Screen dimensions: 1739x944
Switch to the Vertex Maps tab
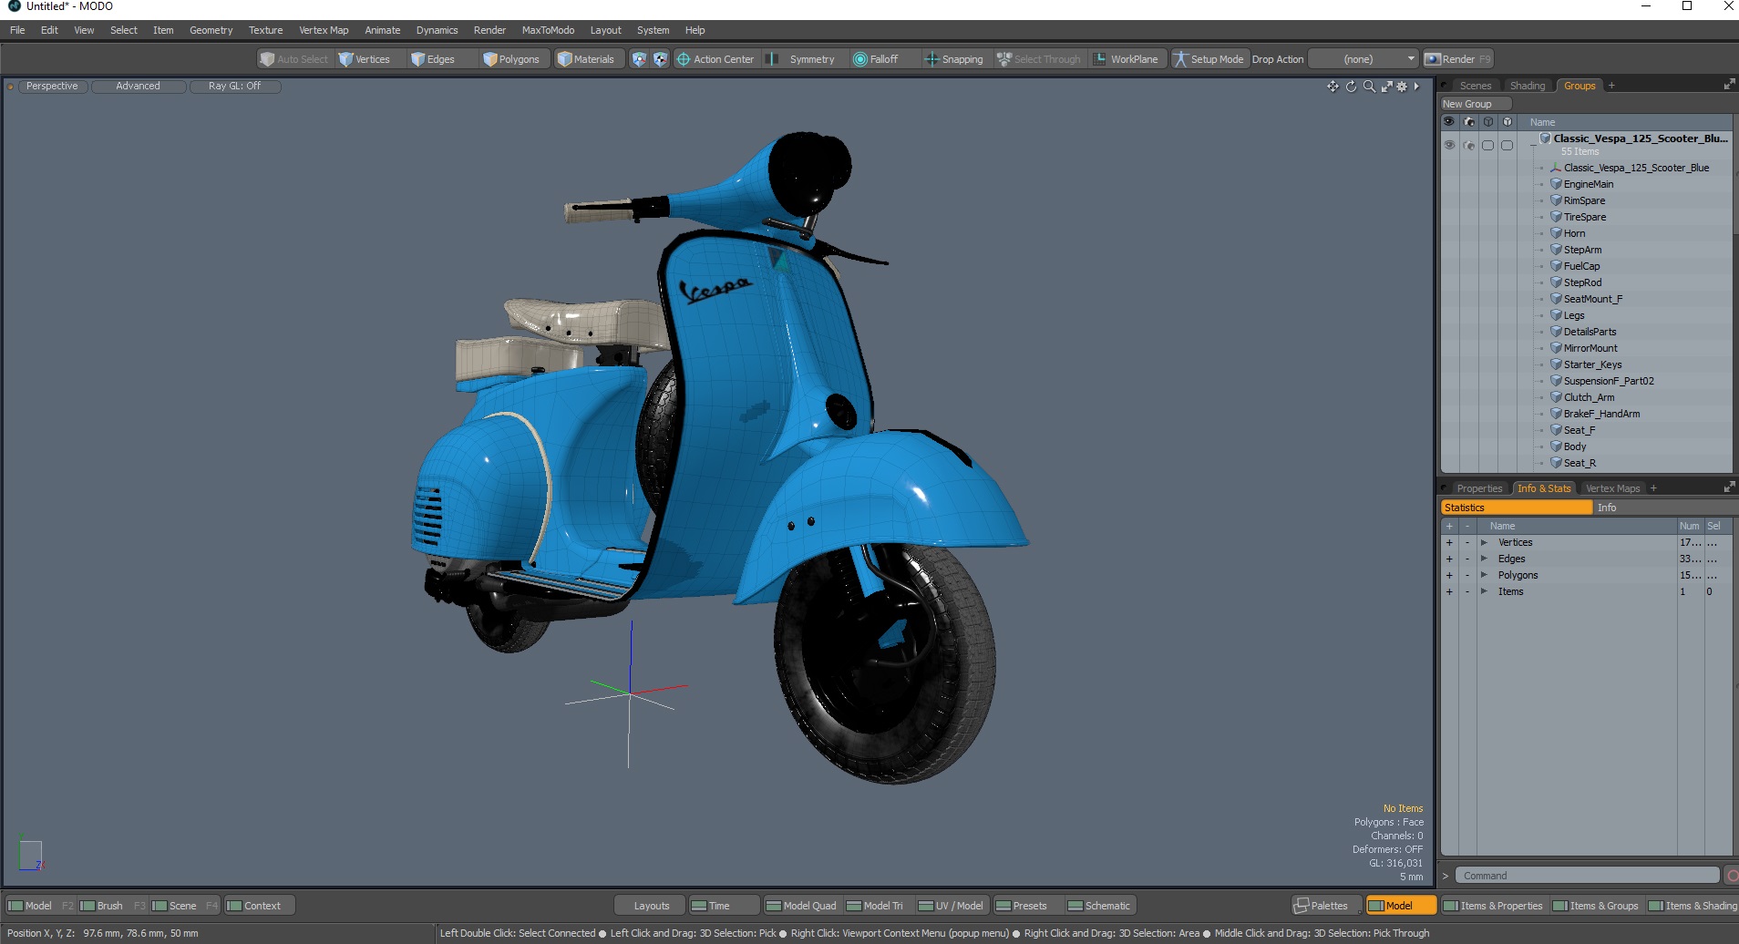point(1612,488)
